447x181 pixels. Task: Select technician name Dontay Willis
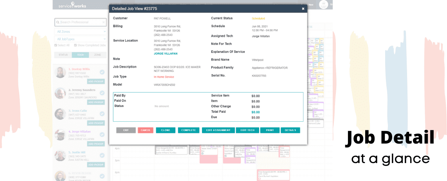tap(79, 69)
